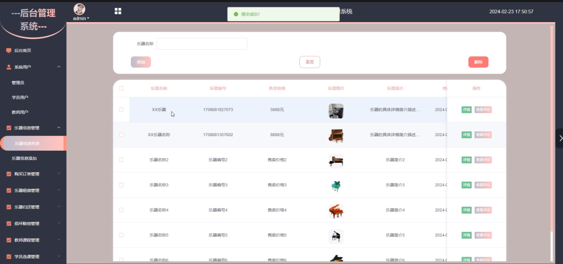Viewport: 563px width, 264px height.
Task: Click the admin avatar picture
Action: [x=79, y=9]
